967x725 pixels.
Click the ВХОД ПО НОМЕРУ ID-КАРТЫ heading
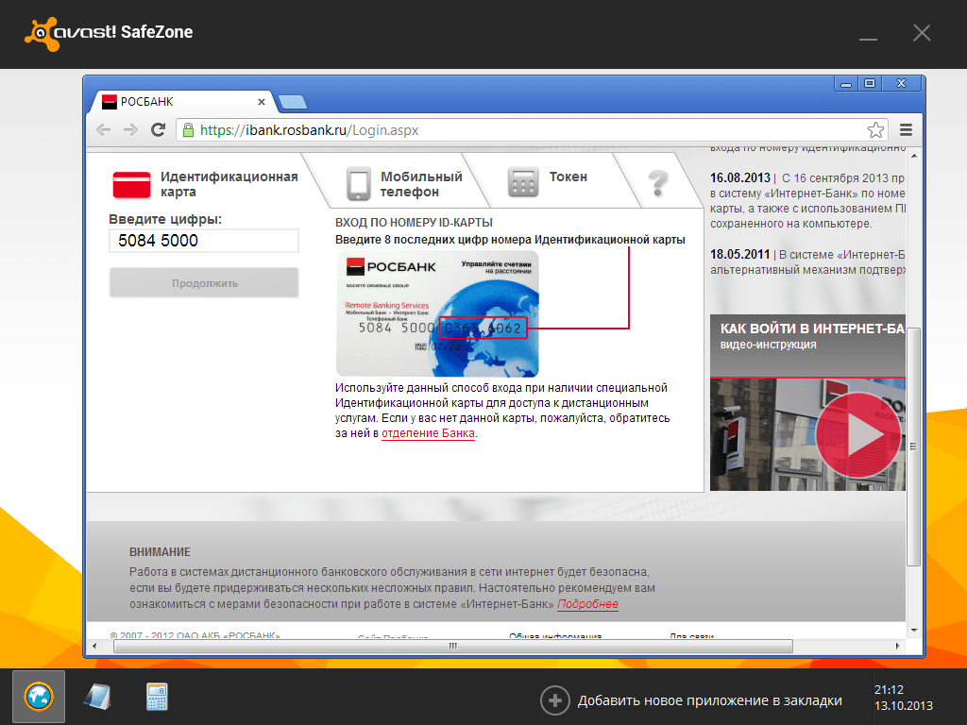coord(414,223)
